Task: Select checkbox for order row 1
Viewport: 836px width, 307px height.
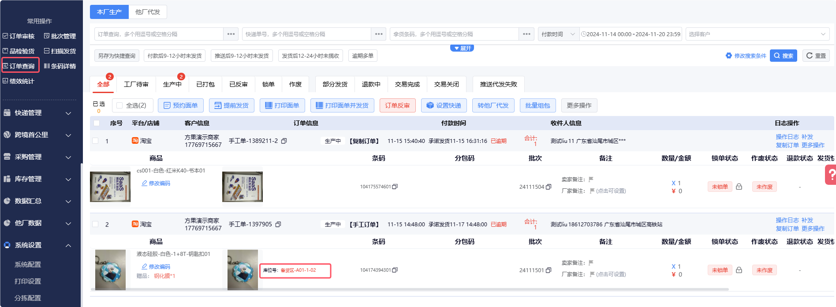Action: (95, 141)
